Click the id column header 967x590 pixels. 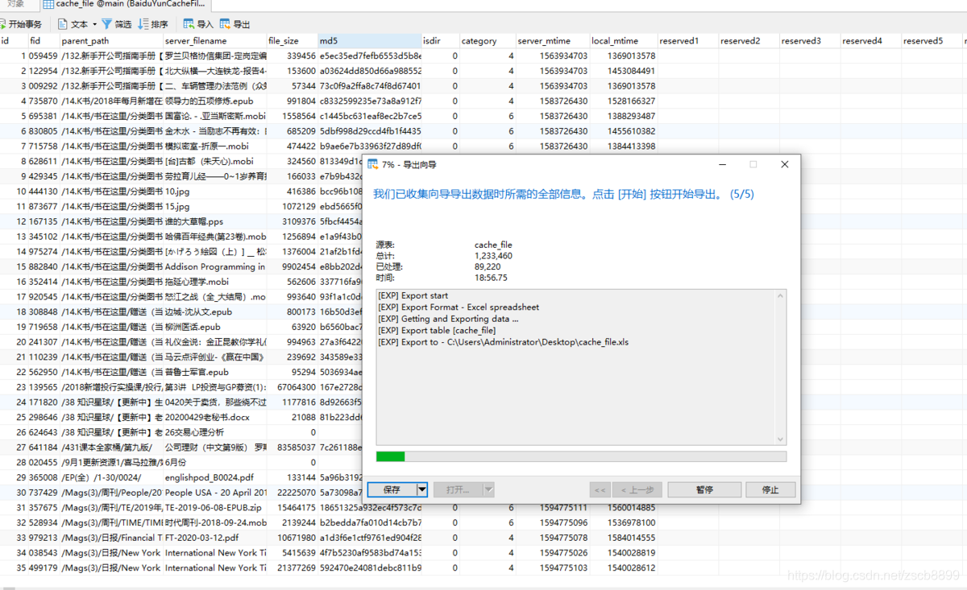point(14,40)
